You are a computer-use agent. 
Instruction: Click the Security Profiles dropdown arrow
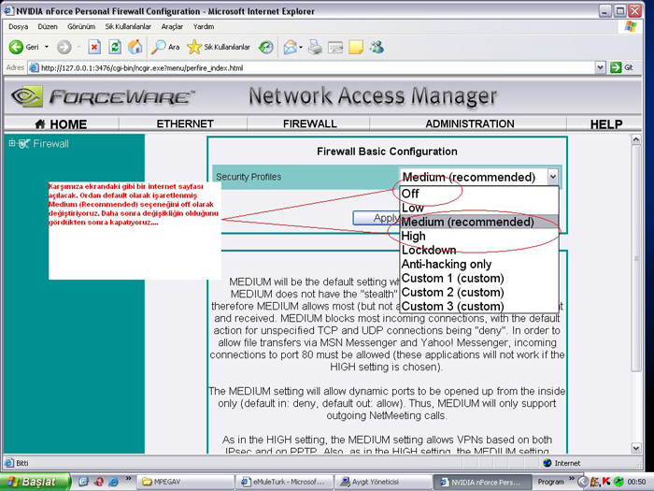(x=553, y=177)
